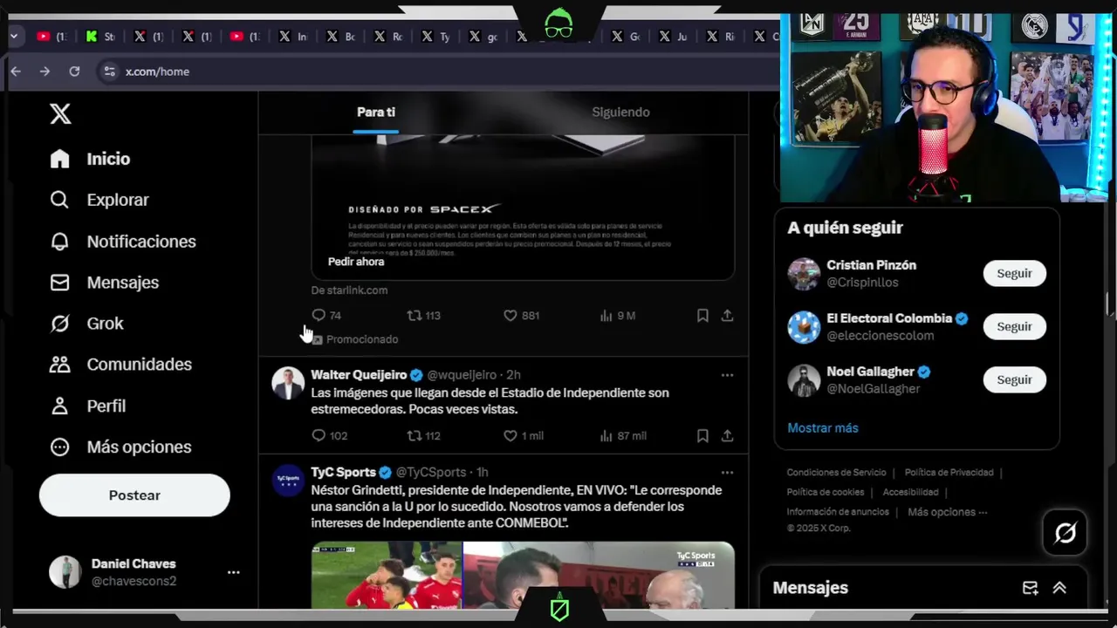Open Política de cookies link
The image size is (1117, 628).
pyautogui.click(x=825, y=493)
